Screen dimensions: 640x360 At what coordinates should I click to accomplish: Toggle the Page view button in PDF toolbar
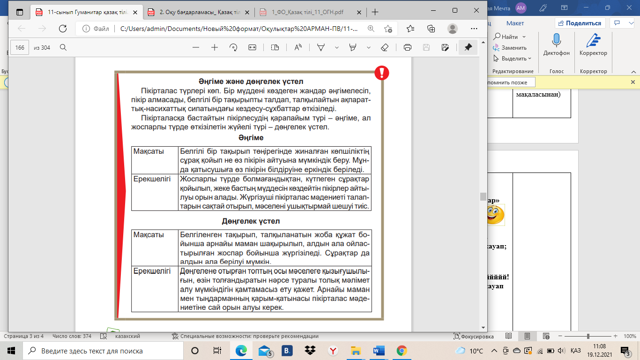(x=275, y=47)
